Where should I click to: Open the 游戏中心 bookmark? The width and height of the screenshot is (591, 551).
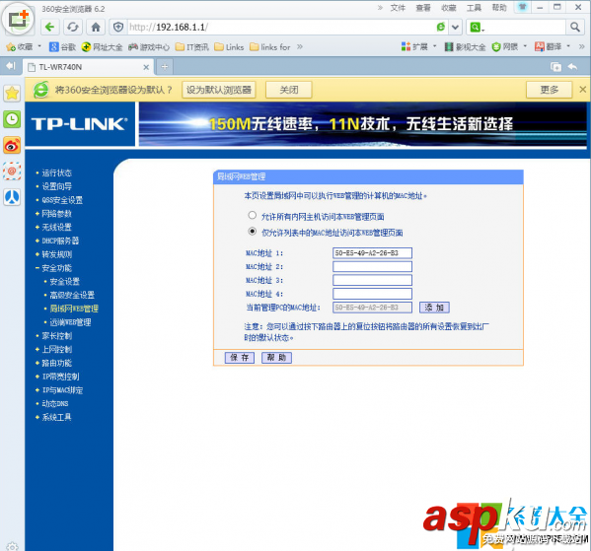(149, 46)
